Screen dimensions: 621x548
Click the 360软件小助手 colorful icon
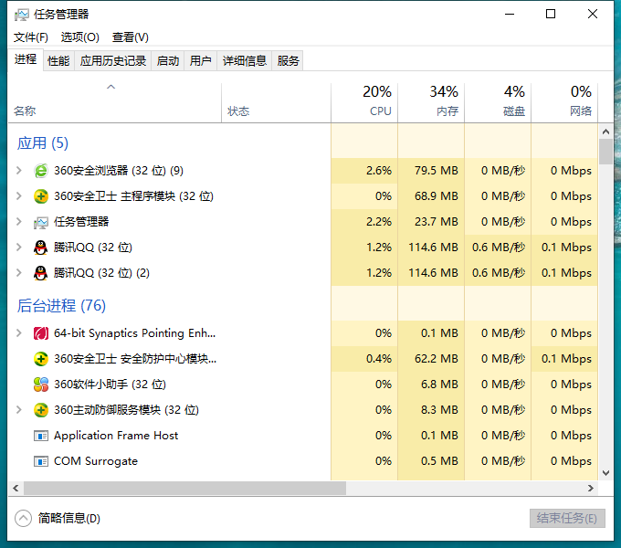(x=41, y=385)
